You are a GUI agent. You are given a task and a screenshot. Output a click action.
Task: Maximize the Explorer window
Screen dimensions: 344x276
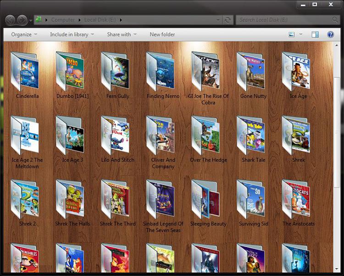[x=315, y=5]
